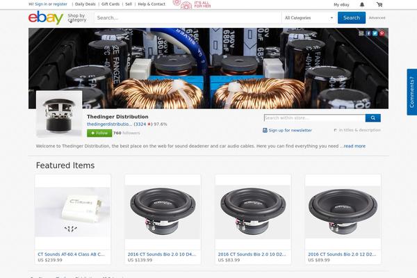Open CT Sounds AT-60.4 amplifier image
This screenshot has height=278, width=417.
pyautogui.click(x=72, y=212)
